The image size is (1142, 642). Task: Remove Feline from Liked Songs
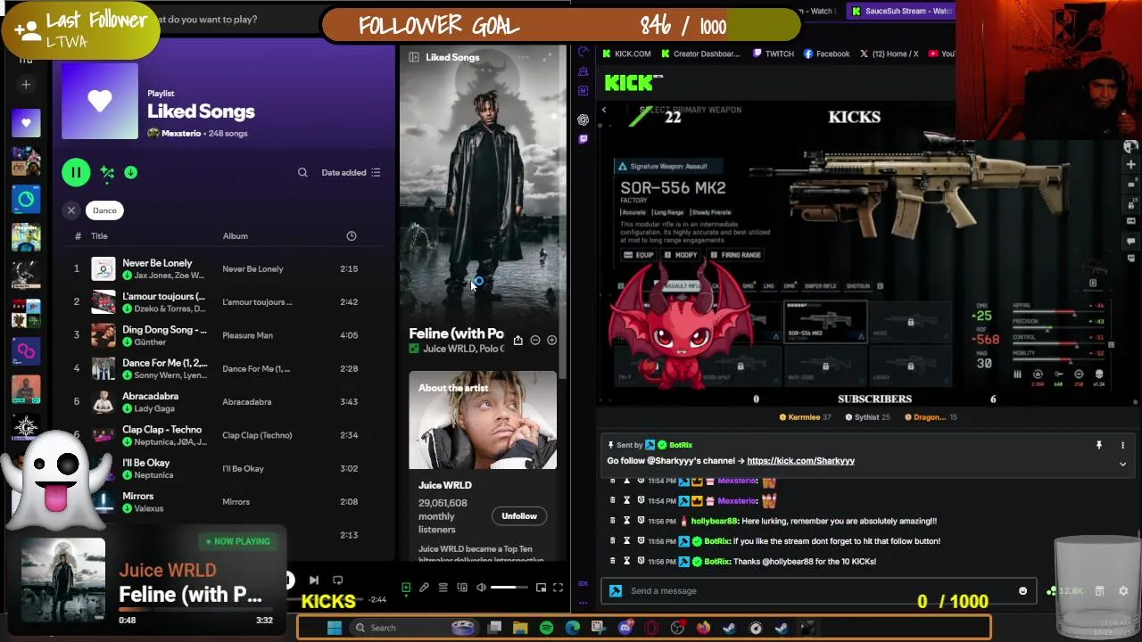[535, 340]
